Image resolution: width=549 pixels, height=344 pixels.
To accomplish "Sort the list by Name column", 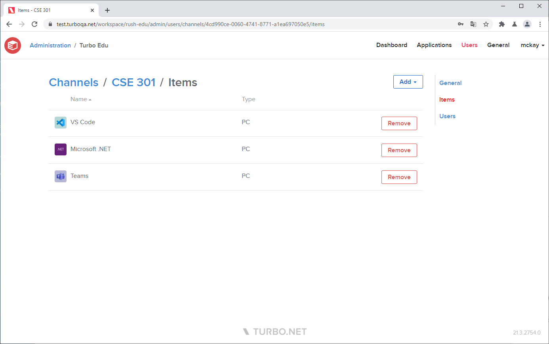I will coord(79,99).
